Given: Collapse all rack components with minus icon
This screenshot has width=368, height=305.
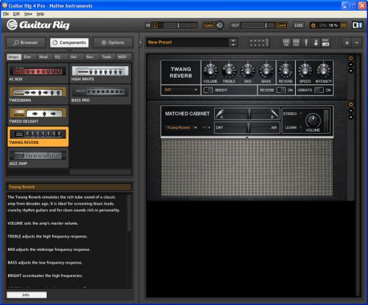Looking at the screenshot, I should click(x=357, y=43).
